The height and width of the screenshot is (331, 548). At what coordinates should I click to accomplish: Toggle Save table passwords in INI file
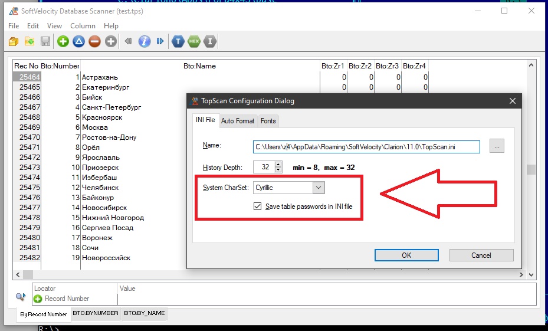pos(257,207)
